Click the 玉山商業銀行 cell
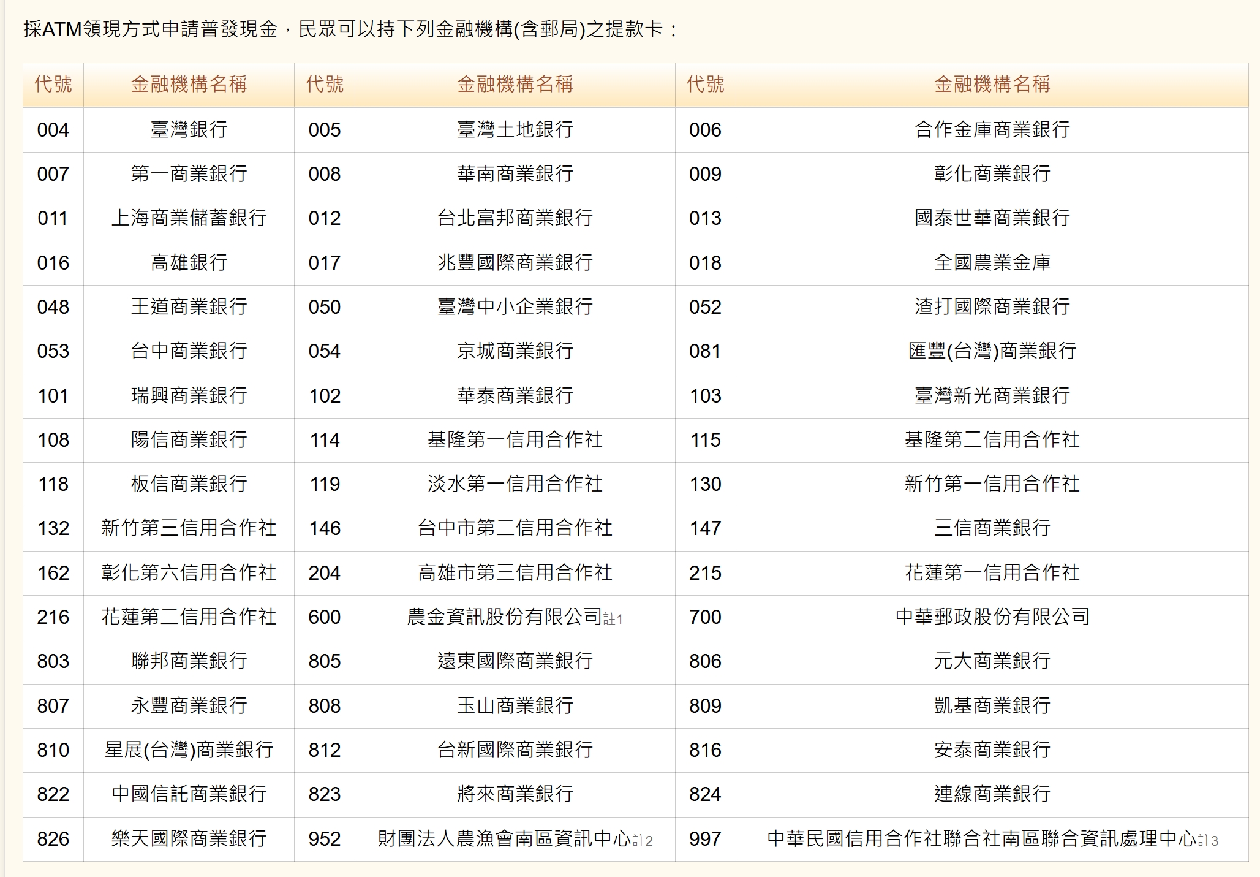Image resolution: width=1260 pixels, height=877 pixels. 515,706
